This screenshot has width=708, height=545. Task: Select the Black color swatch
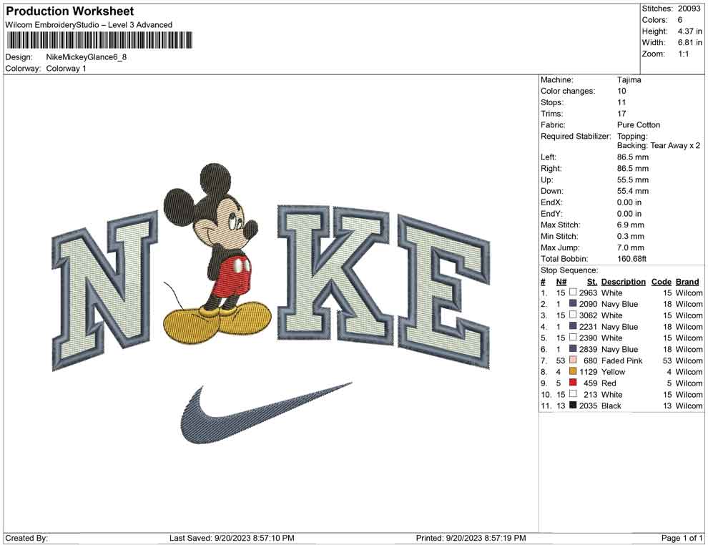click(x=573, y=406)
